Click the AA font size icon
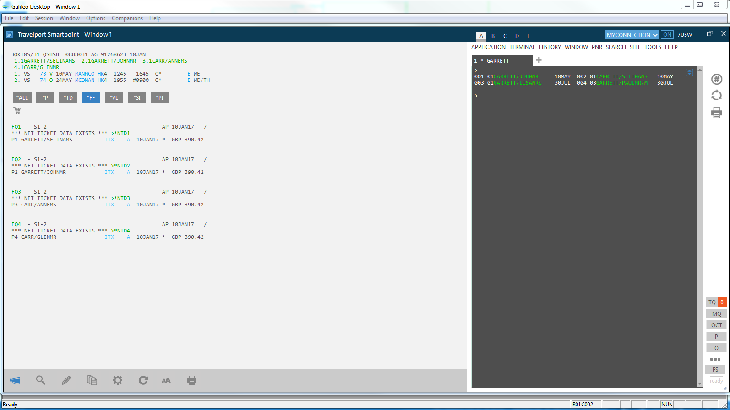Image resolution: width=730 pixels, height=410 pixels. [x=166, y=380]
